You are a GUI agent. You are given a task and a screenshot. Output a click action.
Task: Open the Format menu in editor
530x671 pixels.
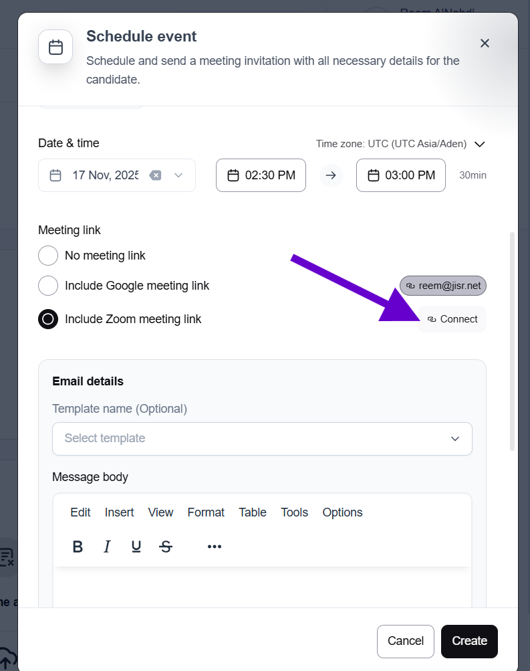pyautogui.click(x=206, y=512)
